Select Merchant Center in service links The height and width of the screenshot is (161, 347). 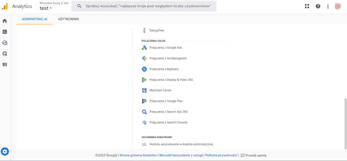point(160,90)
